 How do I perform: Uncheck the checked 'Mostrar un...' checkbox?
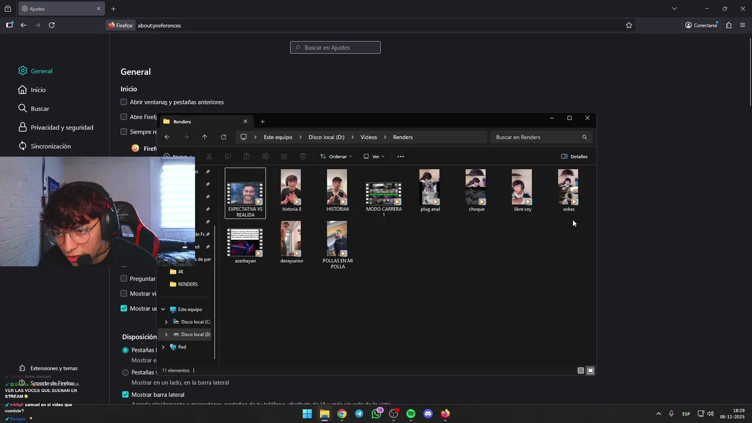[123, 308]
